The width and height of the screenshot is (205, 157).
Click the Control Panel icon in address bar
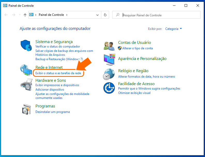coord(31,15)
